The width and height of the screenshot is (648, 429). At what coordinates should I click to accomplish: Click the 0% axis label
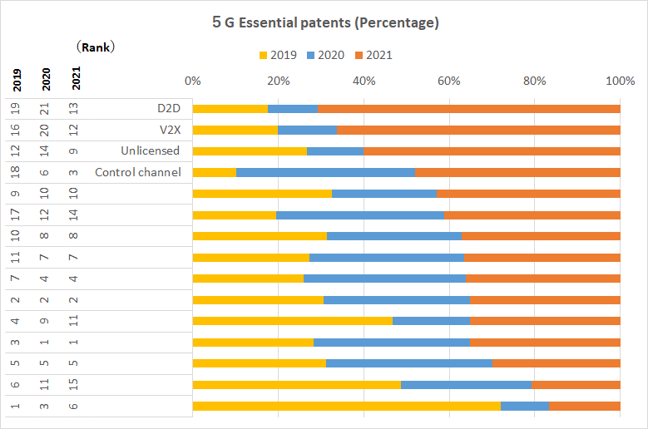(192, 81)
